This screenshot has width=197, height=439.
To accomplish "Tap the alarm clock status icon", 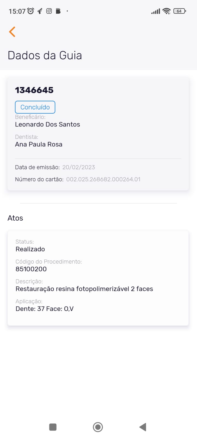I will pos(31,11).
